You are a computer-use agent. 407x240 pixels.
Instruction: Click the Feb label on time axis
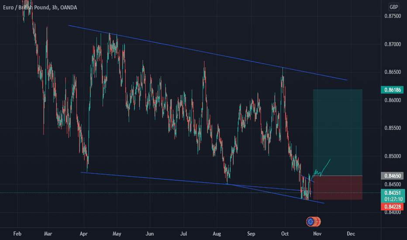click(x=17, y=234)
